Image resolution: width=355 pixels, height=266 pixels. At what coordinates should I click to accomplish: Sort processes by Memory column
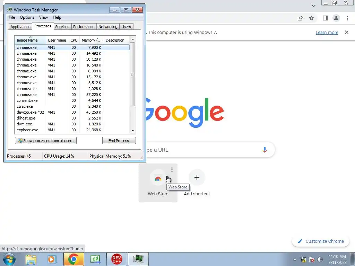pyautogui.click(x=92, y=40)
